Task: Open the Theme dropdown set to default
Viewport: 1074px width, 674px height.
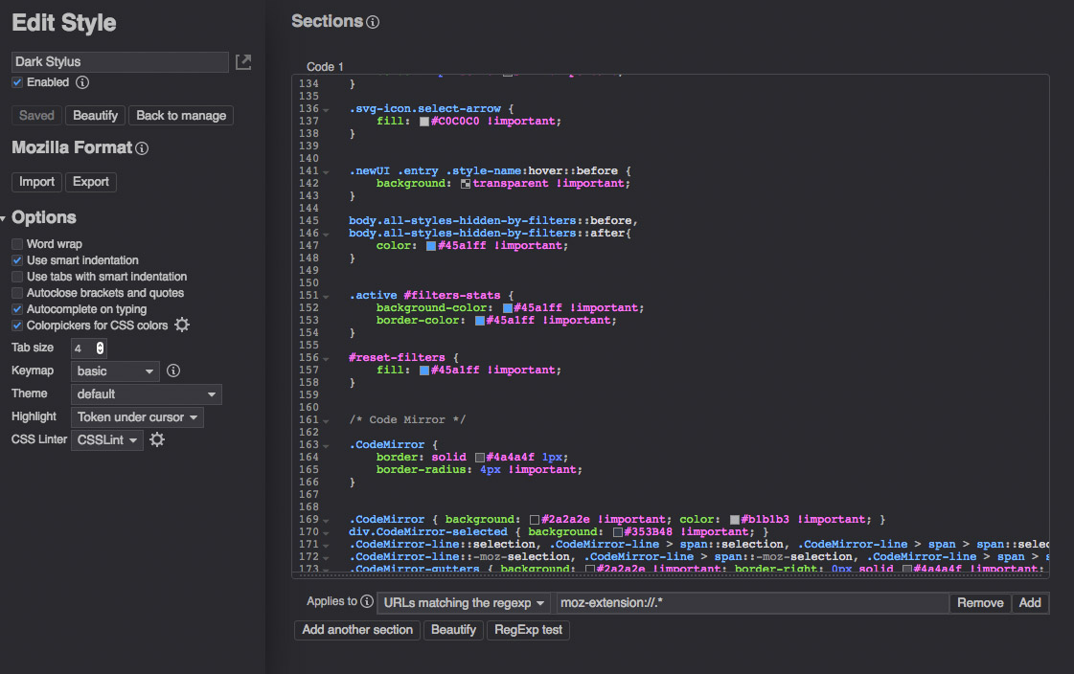Action: tap(147, 393)
